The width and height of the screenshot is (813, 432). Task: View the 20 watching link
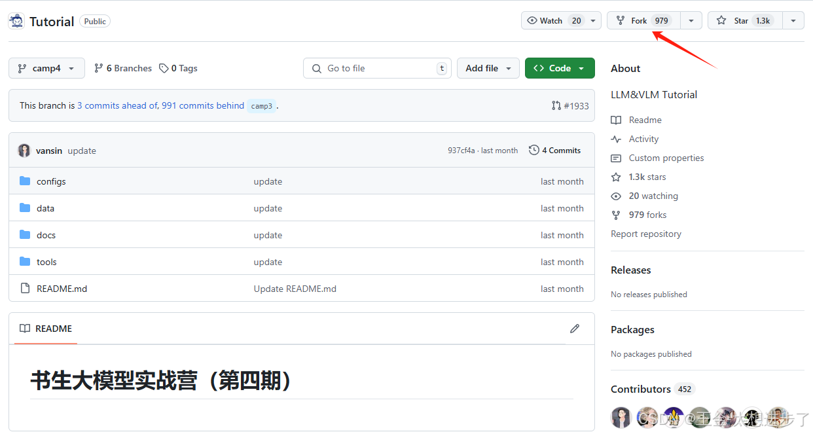644,196
